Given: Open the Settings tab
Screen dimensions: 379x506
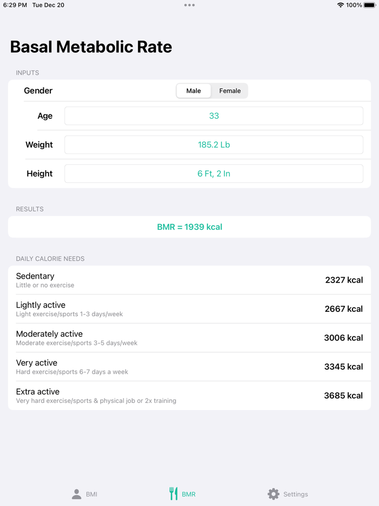Looking at the screenshot, I should (x=287, y=494).
